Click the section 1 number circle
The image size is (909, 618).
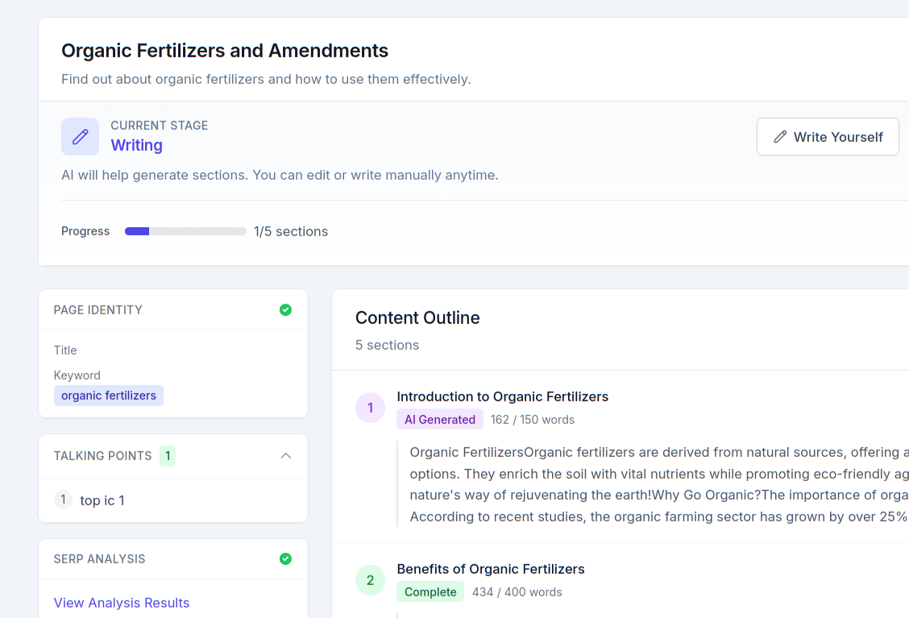point(370,408)
